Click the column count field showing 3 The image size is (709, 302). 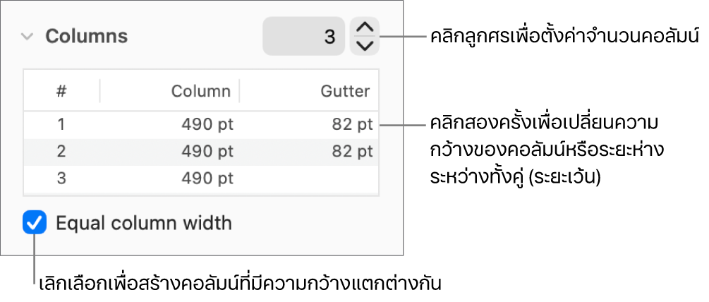coord(303,37)
